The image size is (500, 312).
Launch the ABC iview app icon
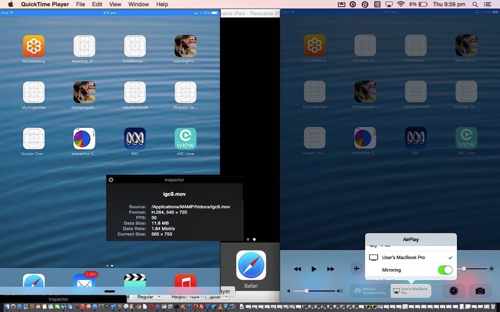[x=185, y=138]
